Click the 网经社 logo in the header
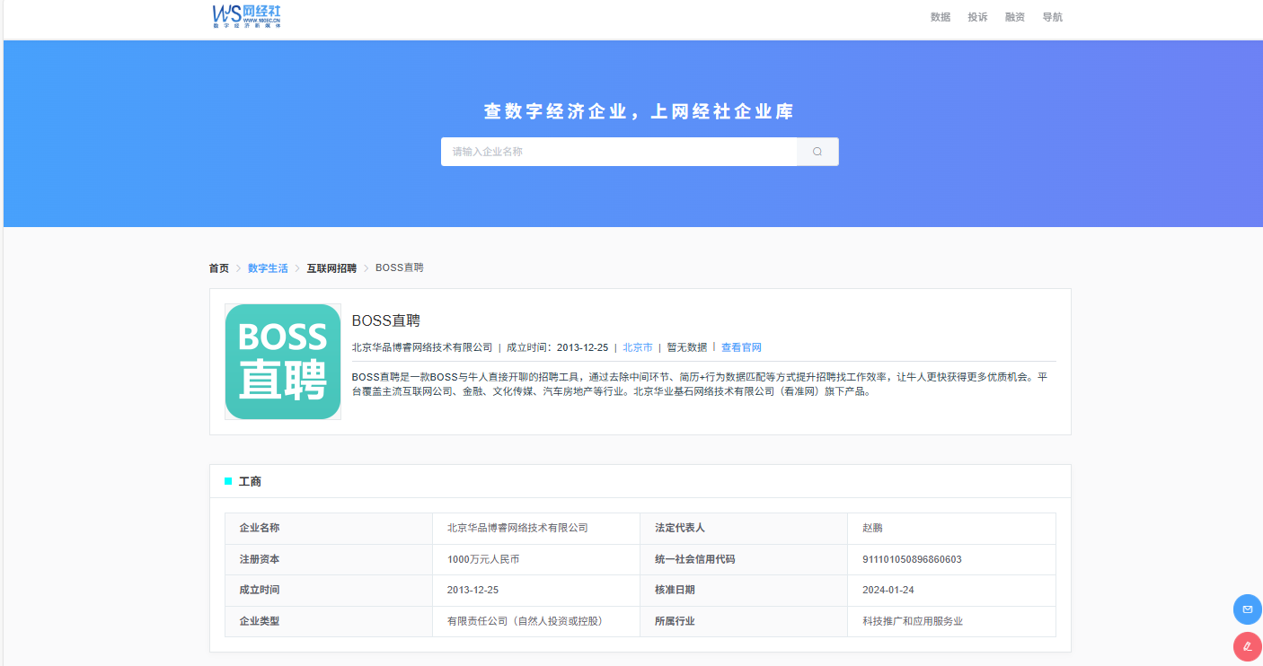The height and width of the screenshot is (666, 1263). 247,16
